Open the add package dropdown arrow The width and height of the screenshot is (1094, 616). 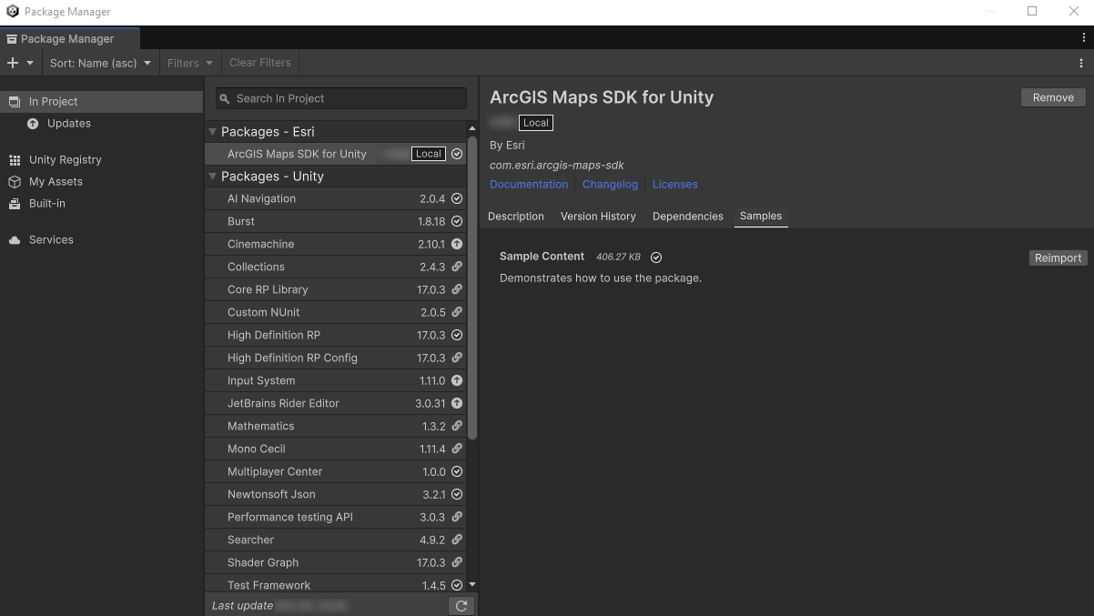[x=30, y=63]
